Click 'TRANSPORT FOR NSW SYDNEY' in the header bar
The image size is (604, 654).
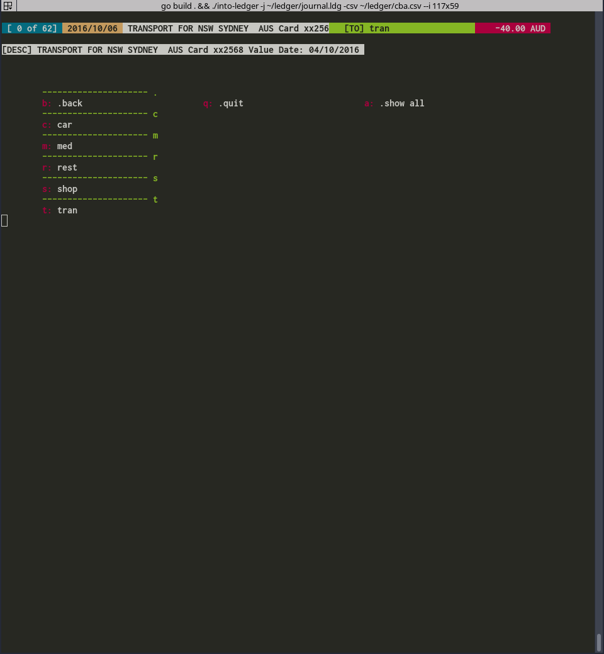[x=188, y=28]
